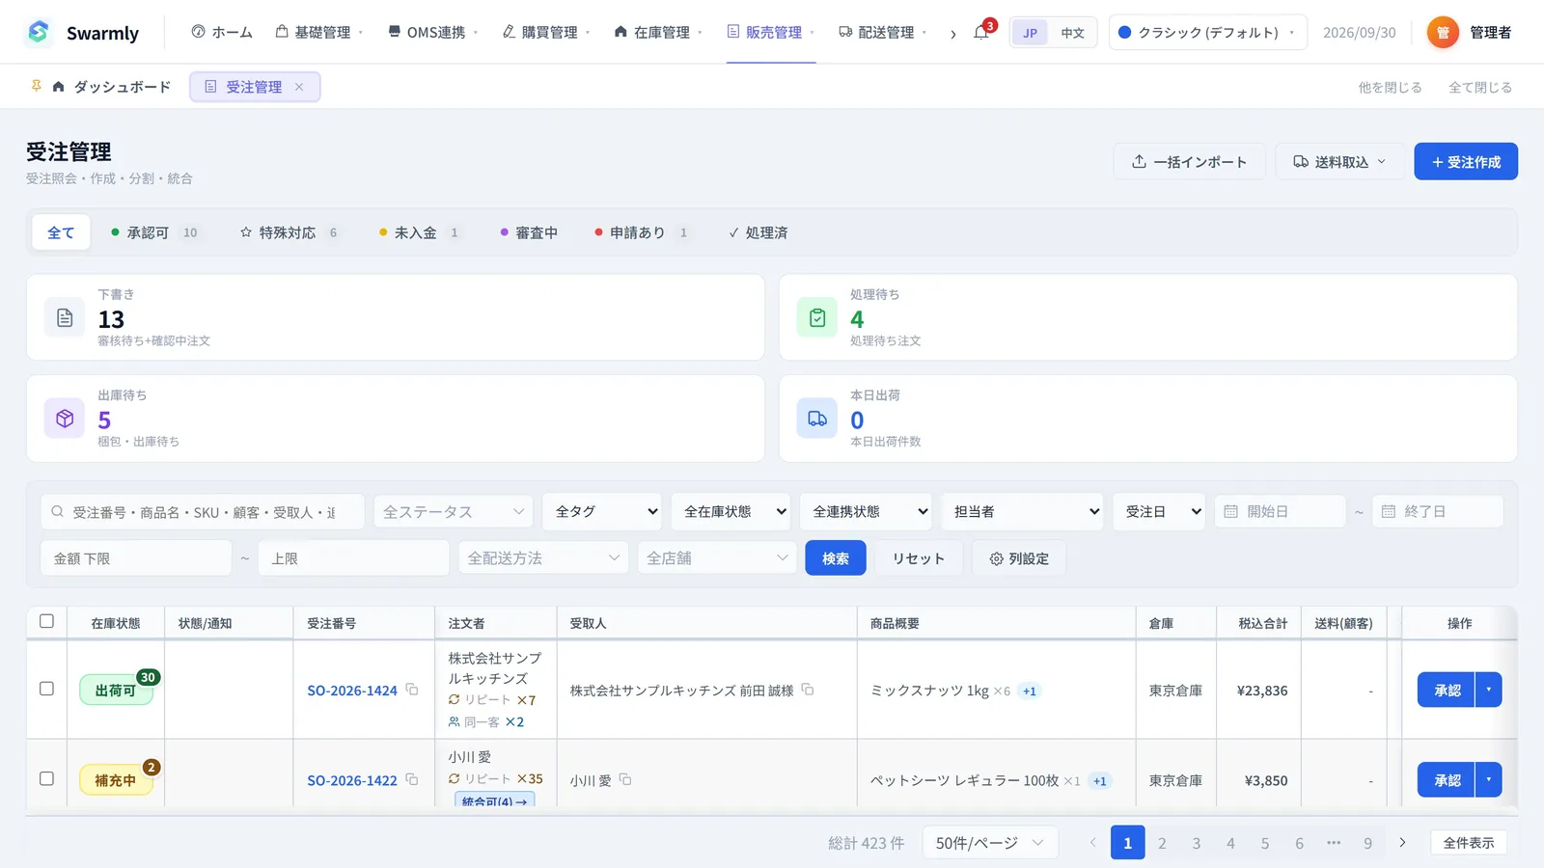
Task: Copy recipient 前田 誠様 name
Action: coord(808,690)
